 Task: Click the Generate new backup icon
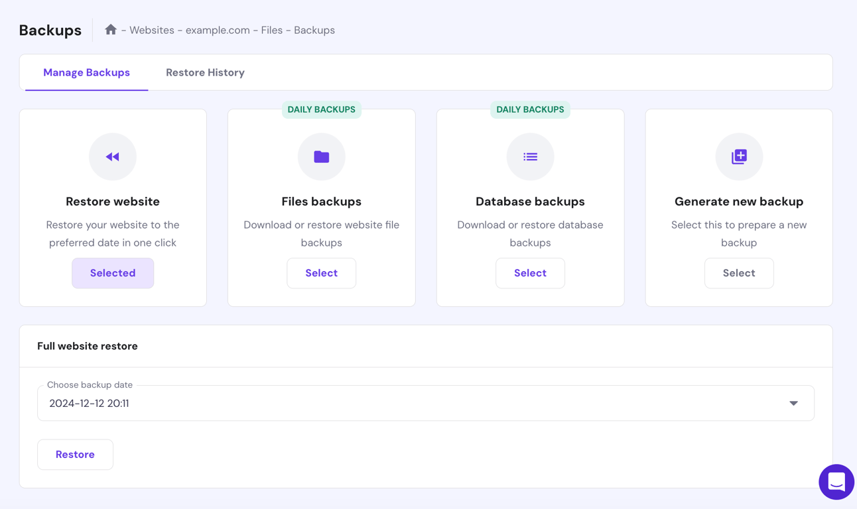click(739, 156)
